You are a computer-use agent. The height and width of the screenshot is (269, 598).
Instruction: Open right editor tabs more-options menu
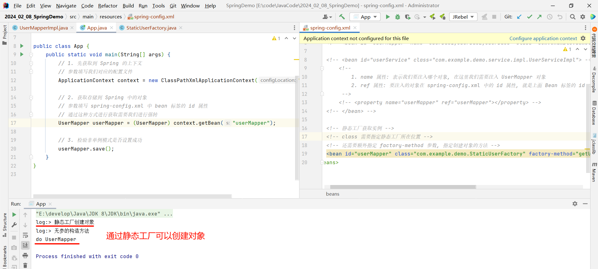pyautogui.click(x=585, y=28)
